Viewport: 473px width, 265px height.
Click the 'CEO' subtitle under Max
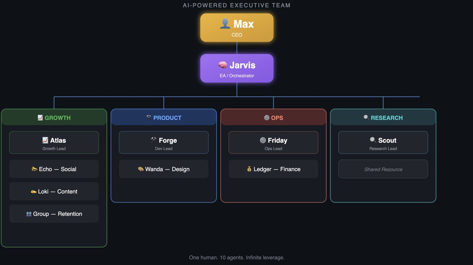(237, 35)
